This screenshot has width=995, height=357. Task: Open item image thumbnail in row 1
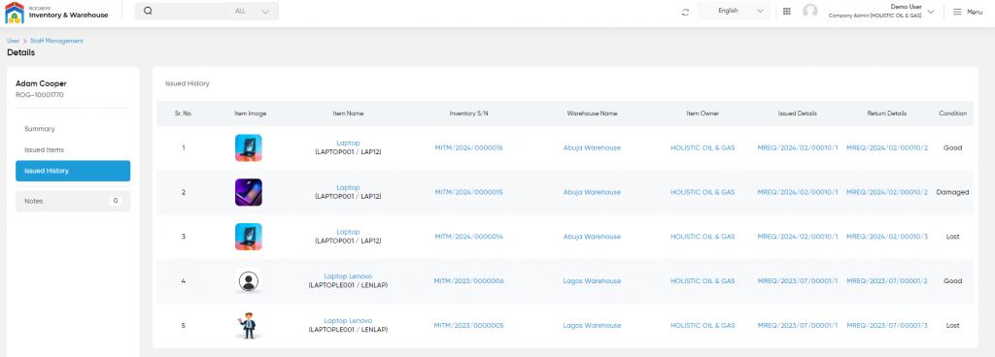[x=248, y=147]
